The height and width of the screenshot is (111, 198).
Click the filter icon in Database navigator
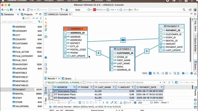pos(39,22)
